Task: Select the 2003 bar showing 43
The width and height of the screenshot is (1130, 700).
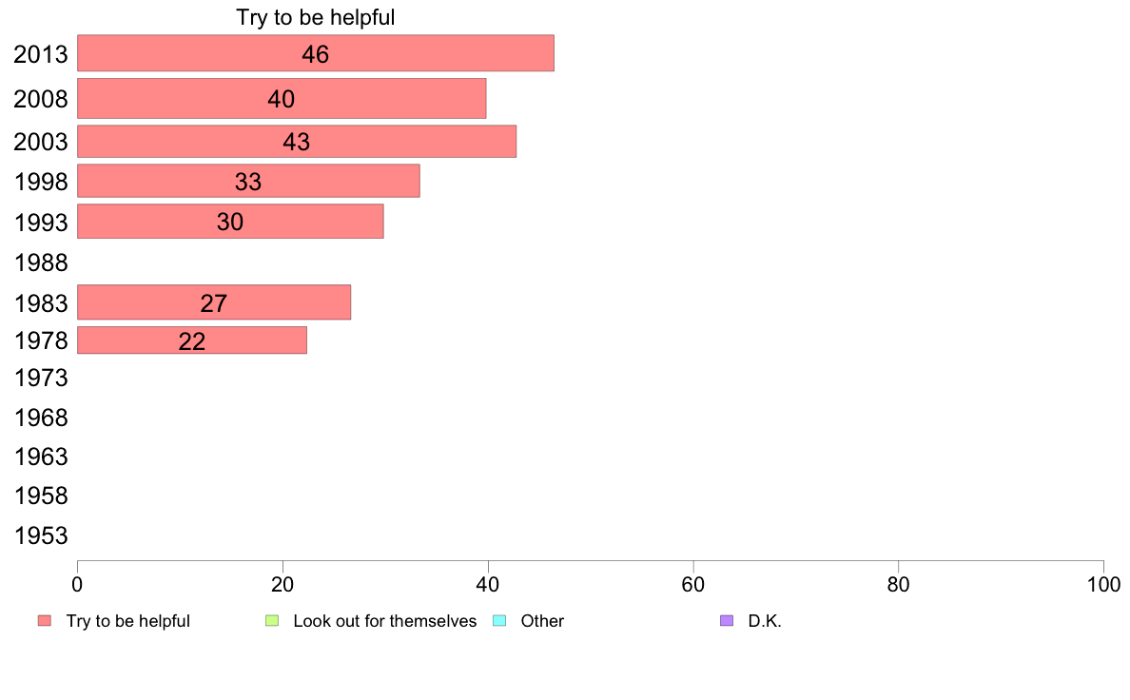Action: coord(297,142)
